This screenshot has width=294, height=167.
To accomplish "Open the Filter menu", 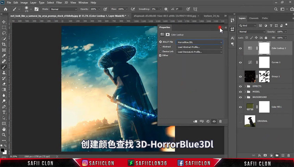I will tap(59, 3).
